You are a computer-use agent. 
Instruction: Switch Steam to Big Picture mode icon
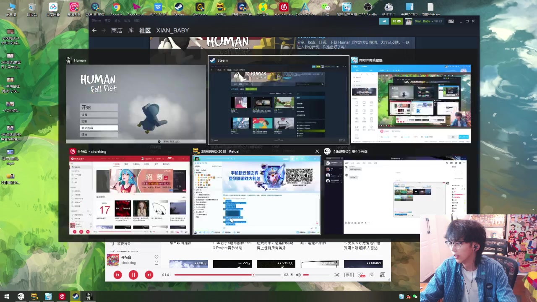tap(451, 21)
